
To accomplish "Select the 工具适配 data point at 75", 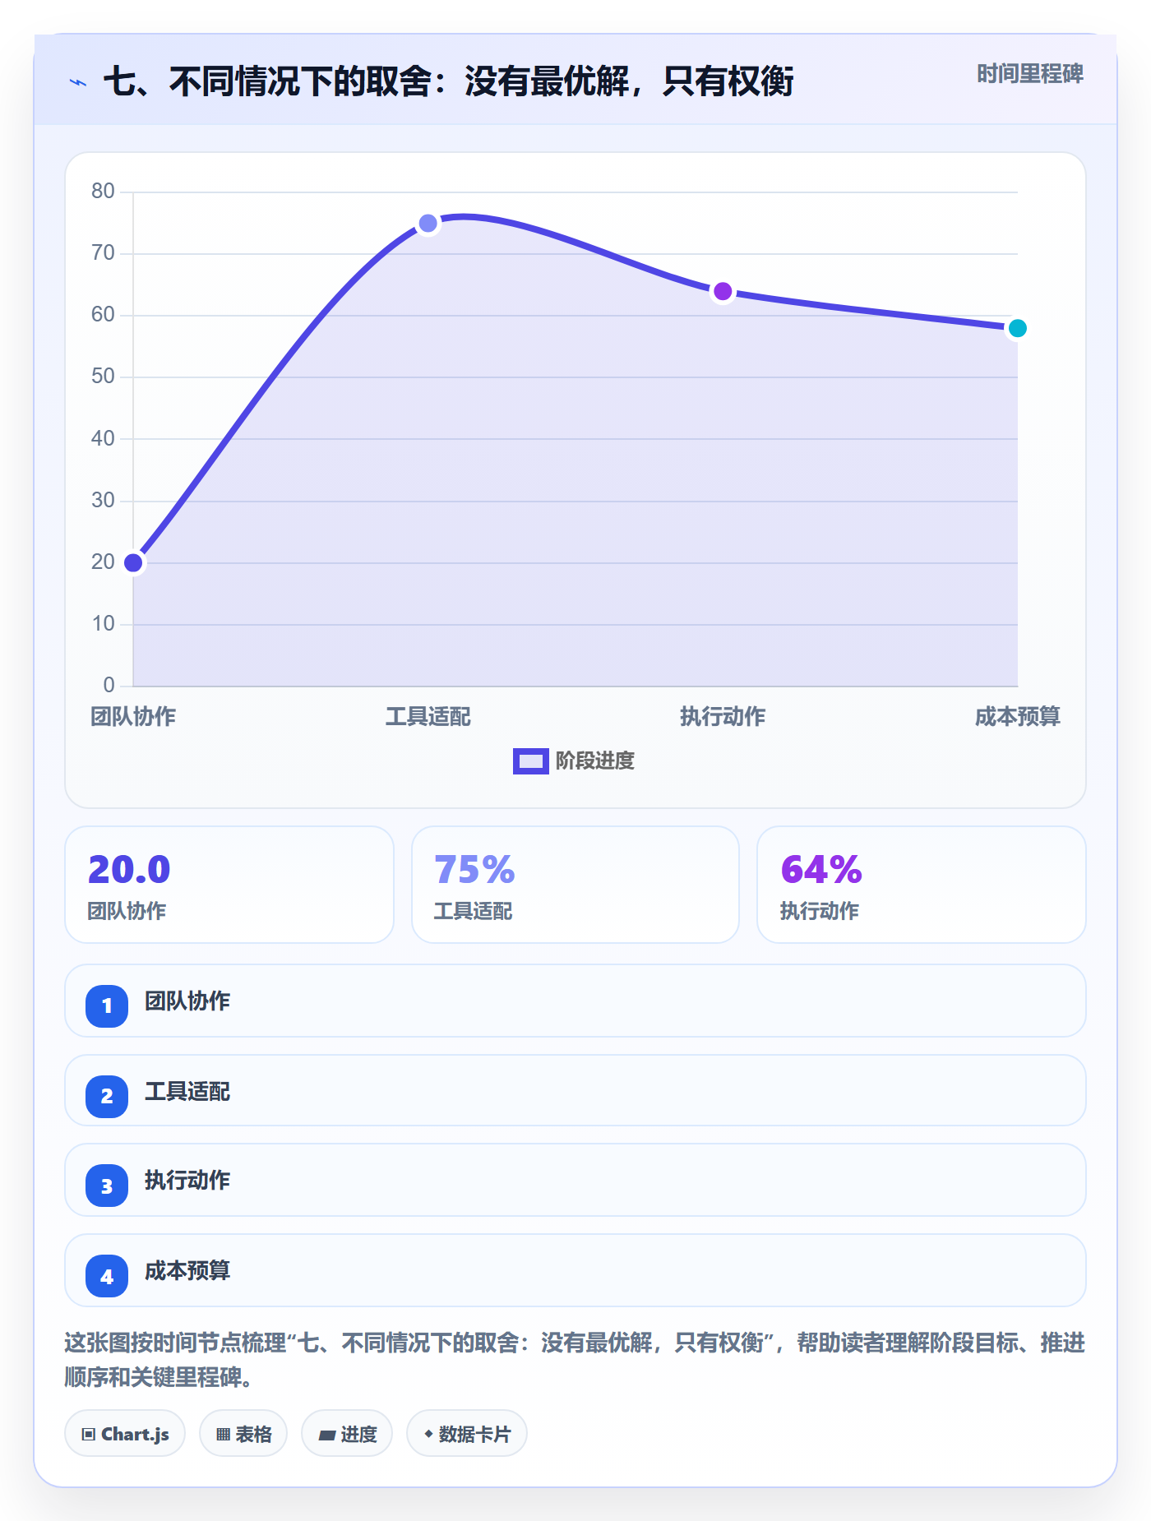I will click(x=428, y=223).
